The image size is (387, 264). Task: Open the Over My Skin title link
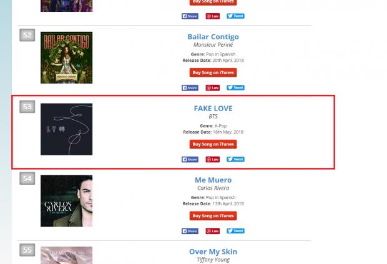point(213,252)
